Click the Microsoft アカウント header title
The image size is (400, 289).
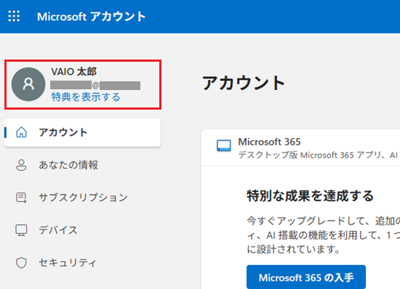[92, 17]
